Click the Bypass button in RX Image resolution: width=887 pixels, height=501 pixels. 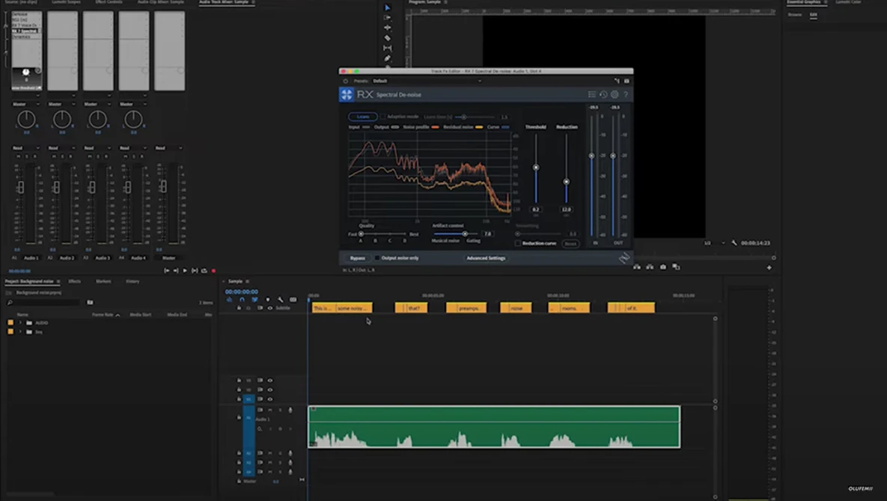coord(358,258)
